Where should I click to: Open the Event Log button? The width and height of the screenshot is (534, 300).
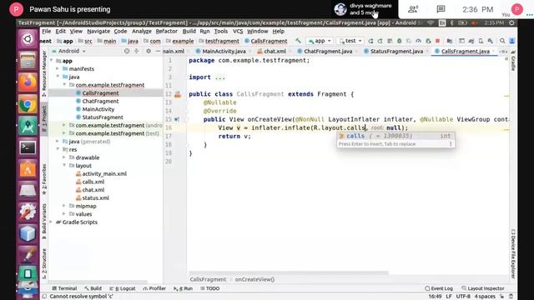pyautogui.click(x=439, y=288)
